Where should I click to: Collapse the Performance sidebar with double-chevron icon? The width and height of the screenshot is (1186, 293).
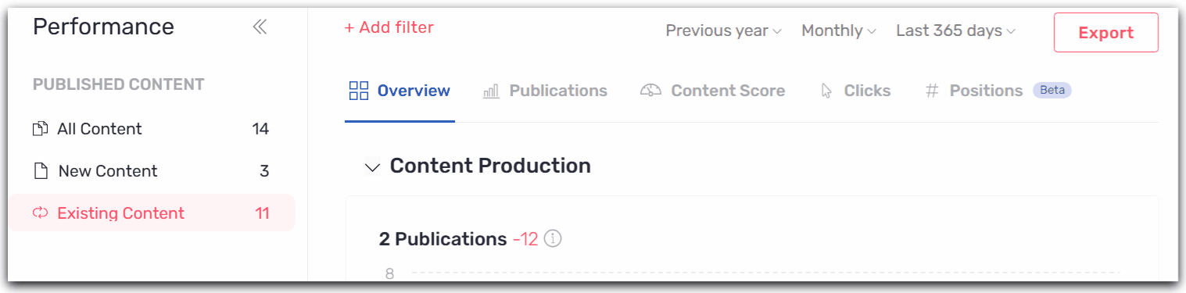[260, 27]
